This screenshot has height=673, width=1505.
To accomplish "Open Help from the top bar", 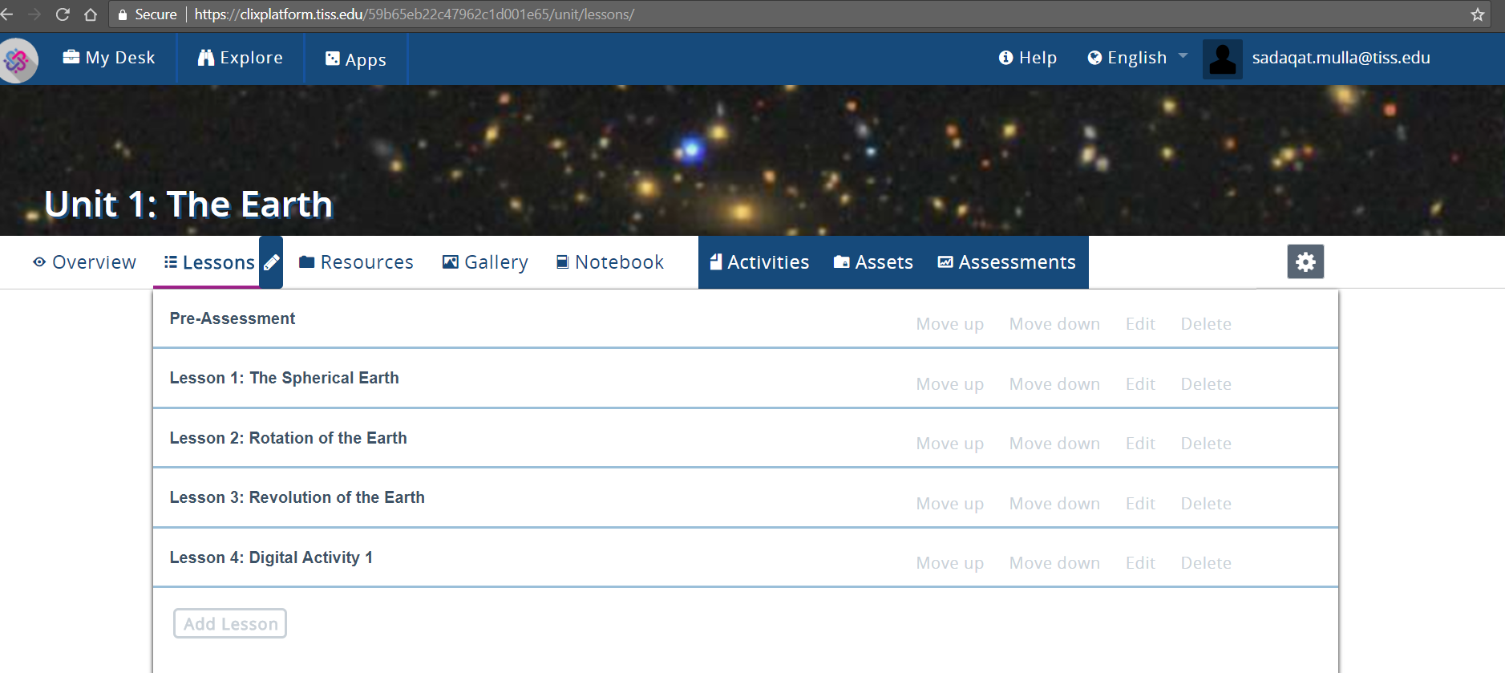I will pyautogui.click(x=1027, y=58).
